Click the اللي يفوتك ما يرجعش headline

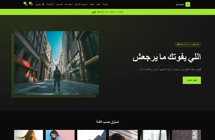coord(167,57)
